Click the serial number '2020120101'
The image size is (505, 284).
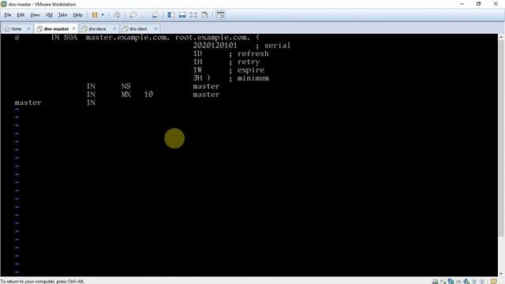(215, 46)
